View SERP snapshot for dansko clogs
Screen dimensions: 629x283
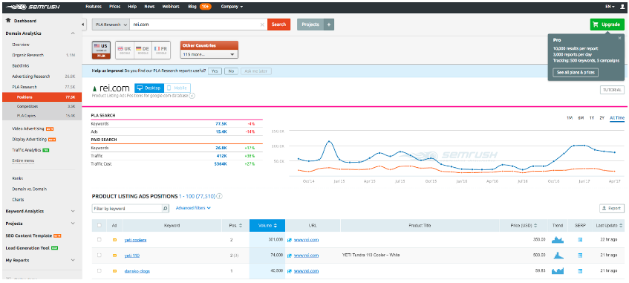click(x=579, y=271)
